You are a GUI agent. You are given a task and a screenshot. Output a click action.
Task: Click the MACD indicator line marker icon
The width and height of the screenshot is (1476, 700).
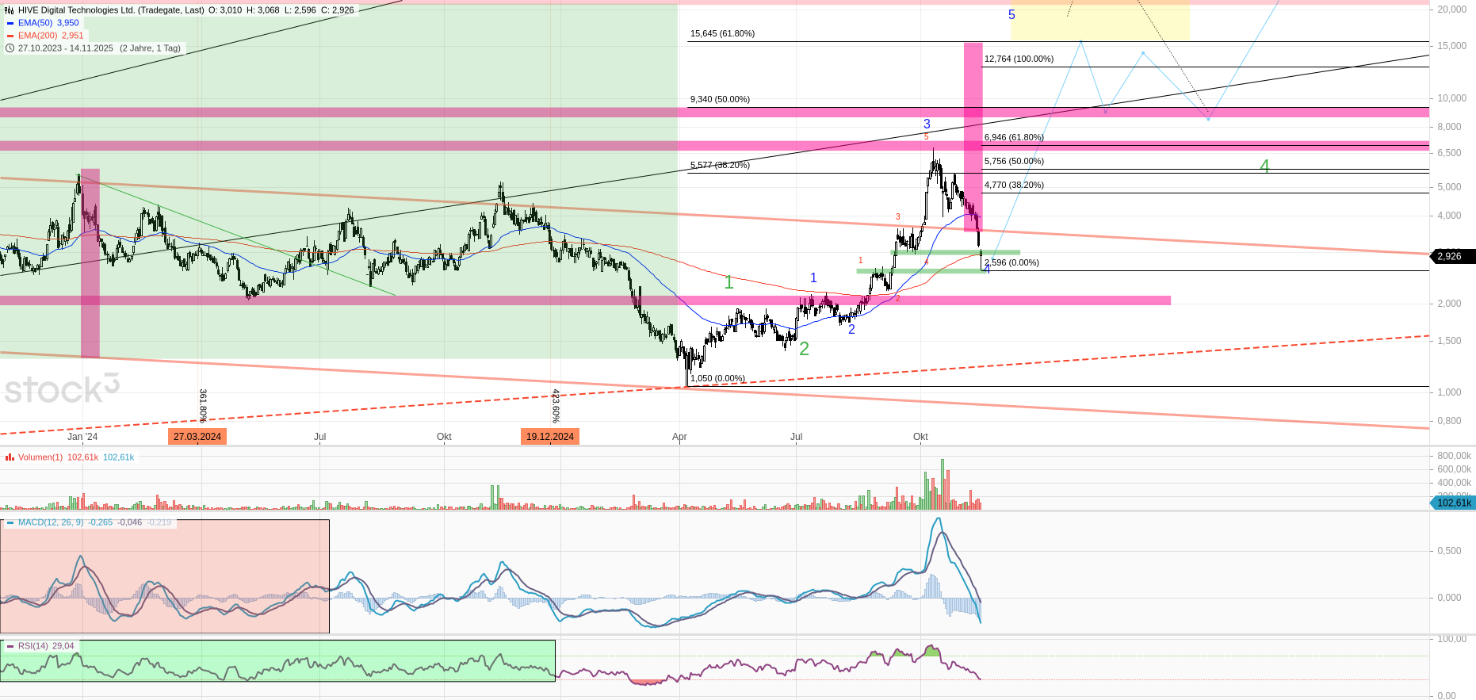(x=10, y=522)
